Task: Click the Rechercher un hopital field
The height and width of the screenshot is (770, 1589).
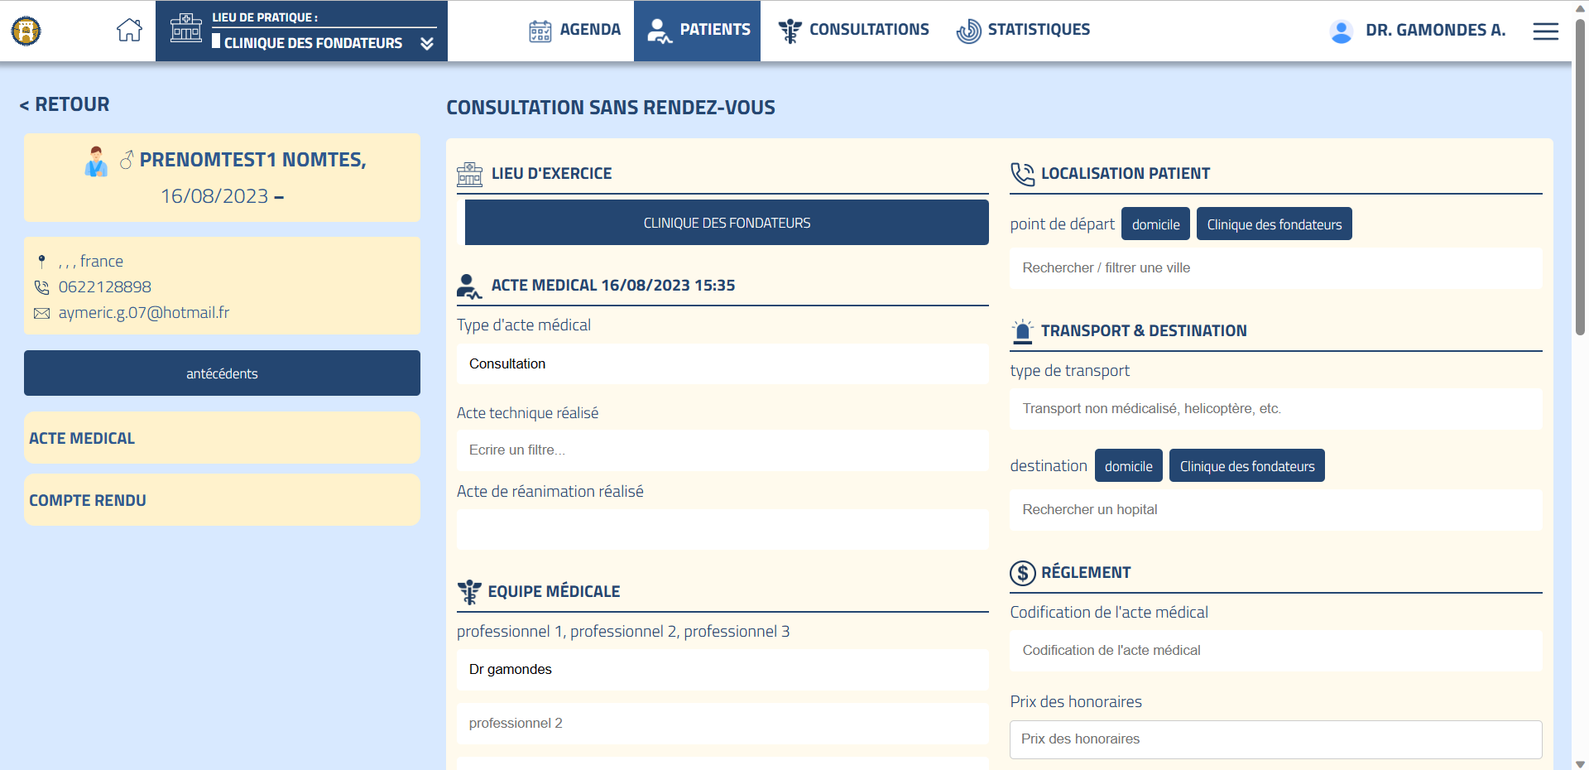Action: (x=1275, y=510)
